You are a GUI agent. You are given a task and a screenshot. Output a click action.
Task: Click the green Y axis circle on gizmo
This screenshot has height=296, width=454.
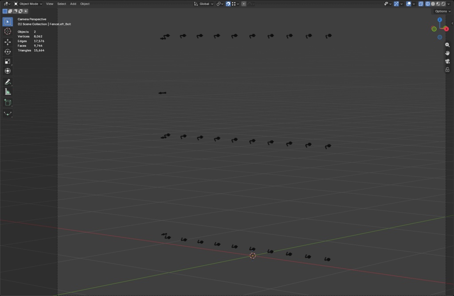[x=434, y=29]
